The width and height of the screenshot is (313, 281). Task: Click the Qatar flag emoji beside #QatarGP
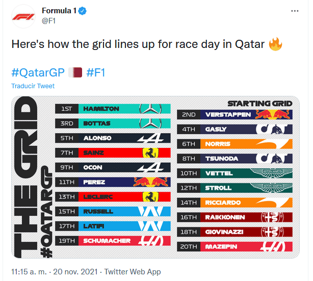(x=75, y=72)
